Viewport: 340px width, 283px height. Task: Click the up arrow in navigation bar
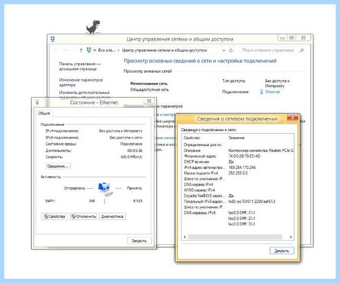click(x=81, y=50)
